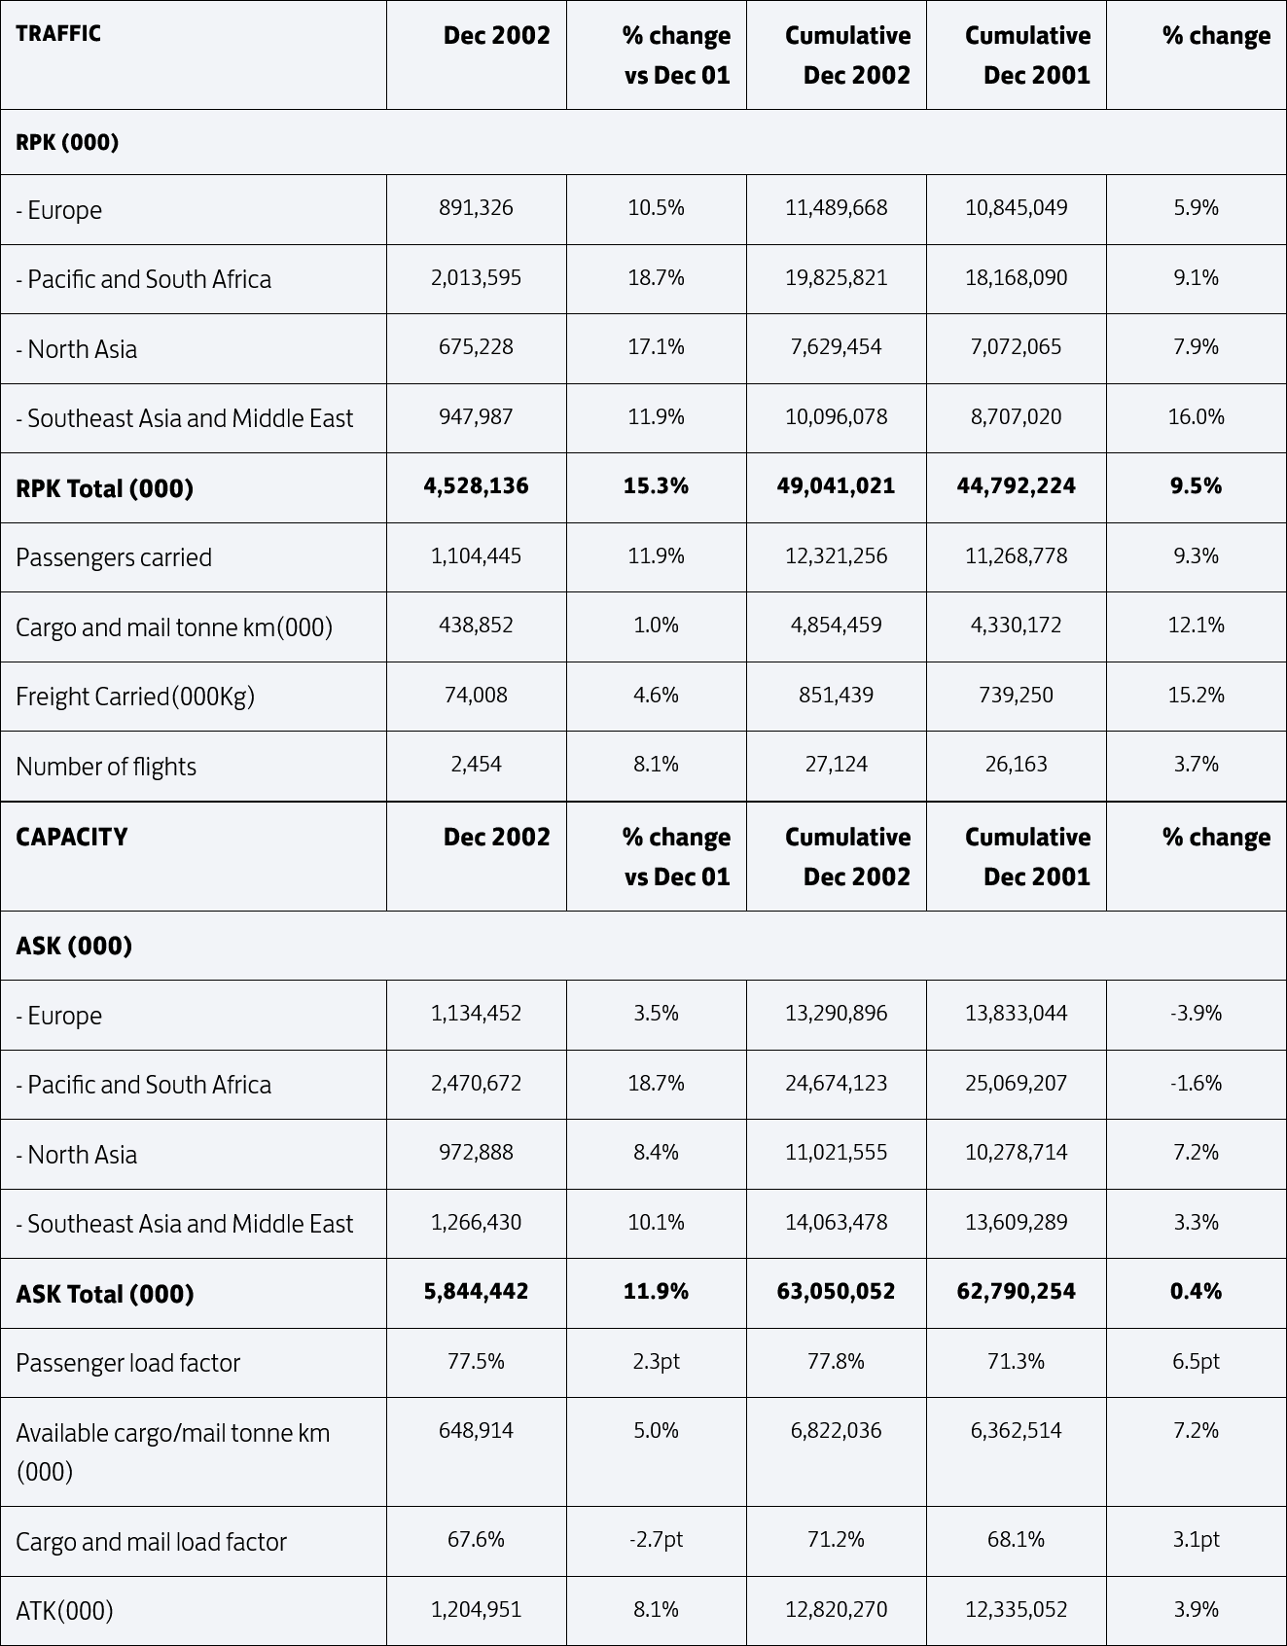Select the RPK Total Dec 2002 value 4,528,136
This screenshot has height=1646, width=1287.
click(x=477, y=486)
